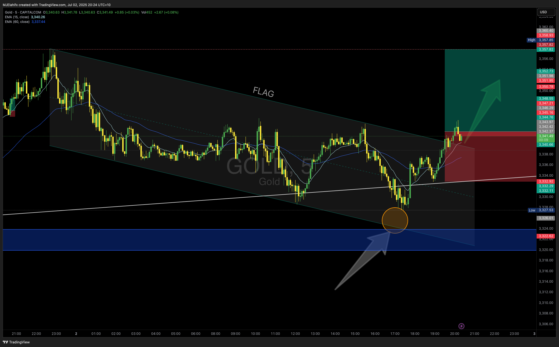The image size is (559, 347).
Task: Select the High marker label
Action: point(531,40)
